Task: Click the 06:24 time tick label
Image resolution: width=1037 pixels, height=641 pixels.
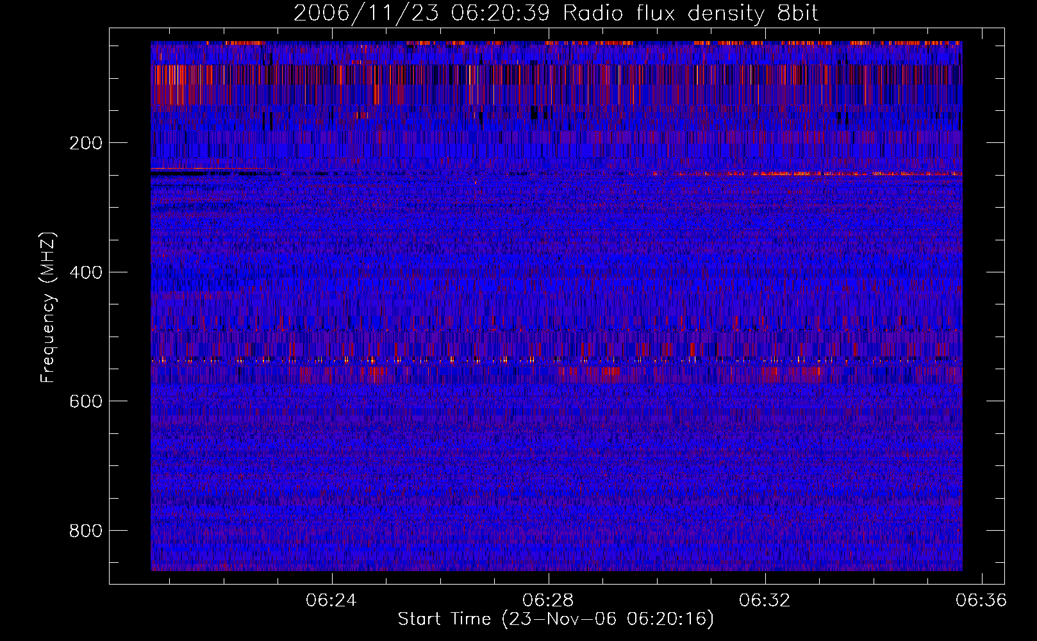Action: (x=331, y=601)
